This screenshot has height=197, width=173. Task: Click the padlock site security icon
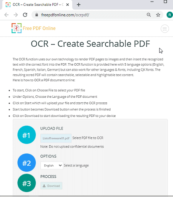click(37, 15)
